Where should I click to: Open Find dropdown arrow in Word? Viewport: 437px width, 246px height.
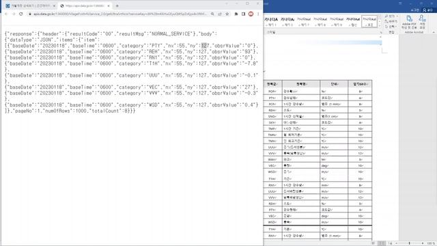[397, 16]
